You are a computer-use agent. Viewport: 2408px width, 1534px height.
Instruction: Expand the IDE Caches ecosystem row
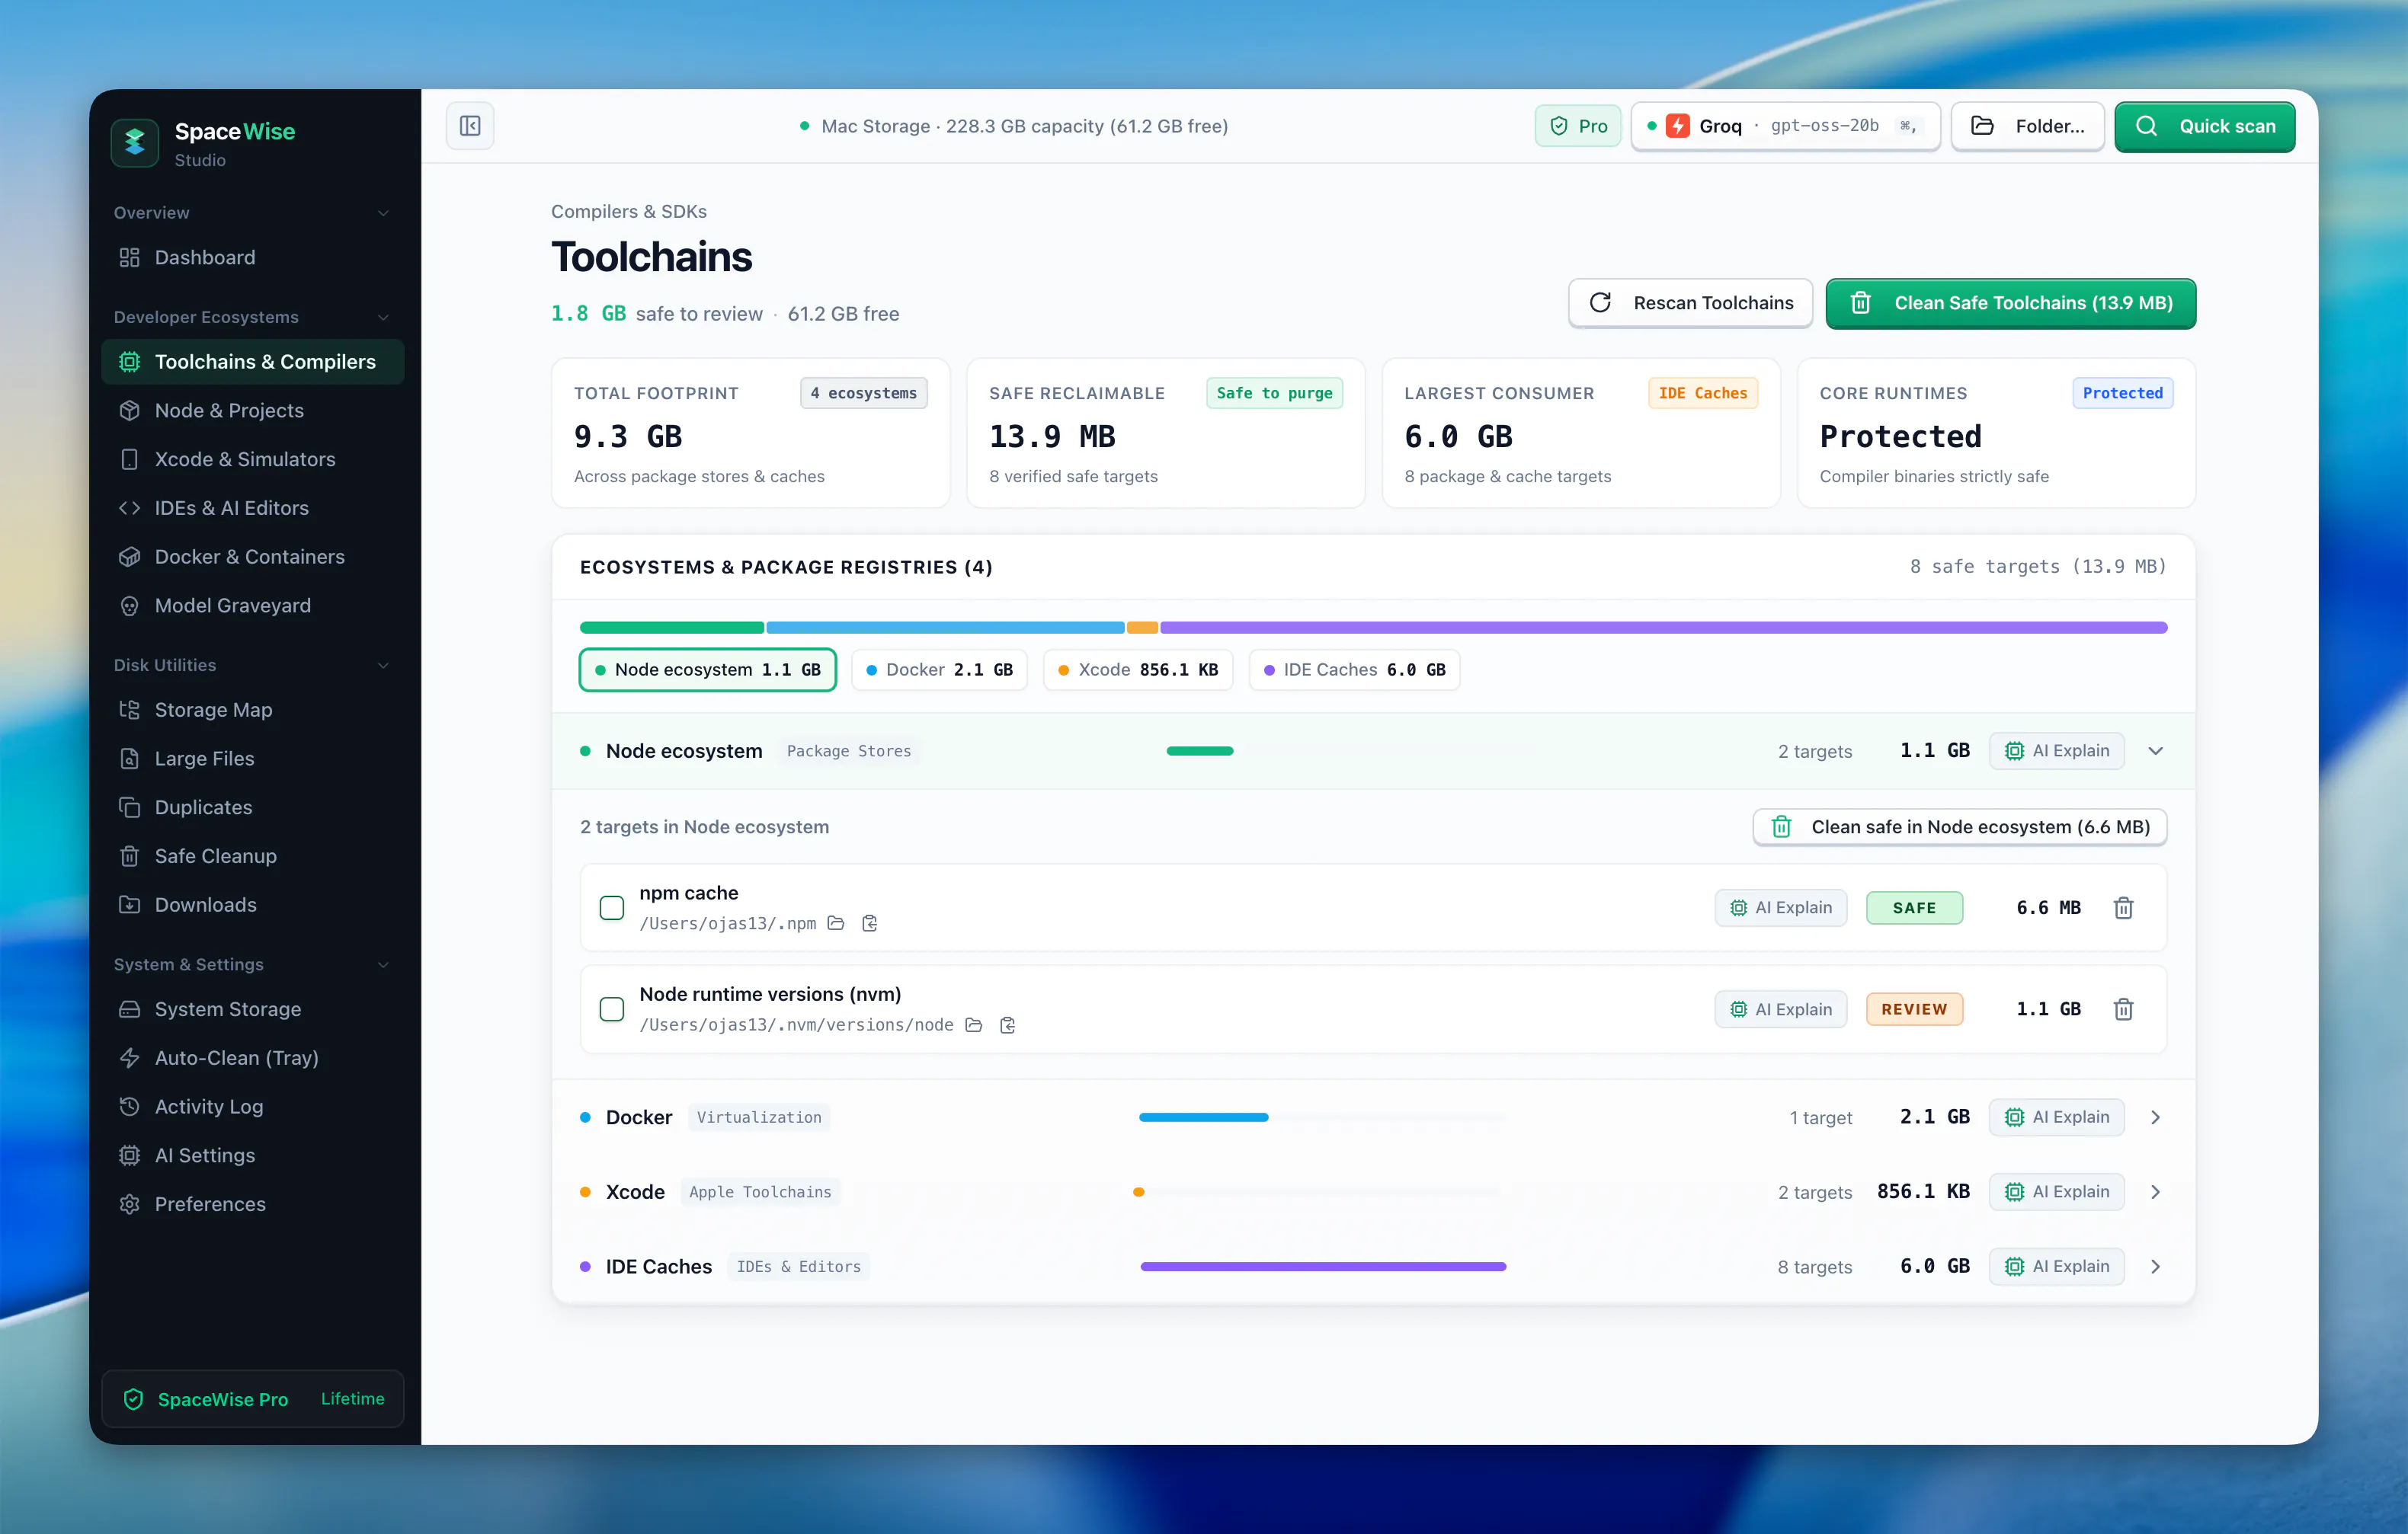(2156, 1267)
